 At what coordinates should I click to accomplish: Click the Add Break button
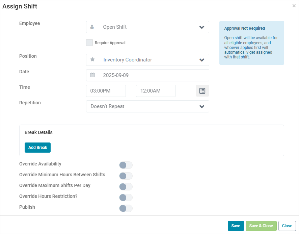tap(37, 148)
